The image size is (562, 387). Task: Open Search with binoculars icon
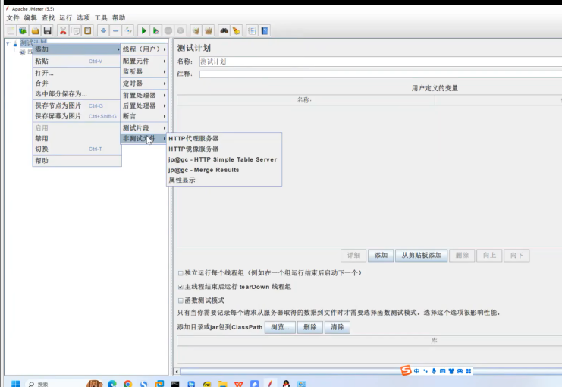(x=224, y=31)
